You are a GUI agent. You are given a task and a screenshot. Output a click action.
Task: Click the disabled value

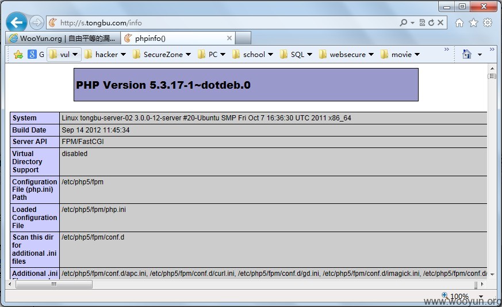click(75, 154)
